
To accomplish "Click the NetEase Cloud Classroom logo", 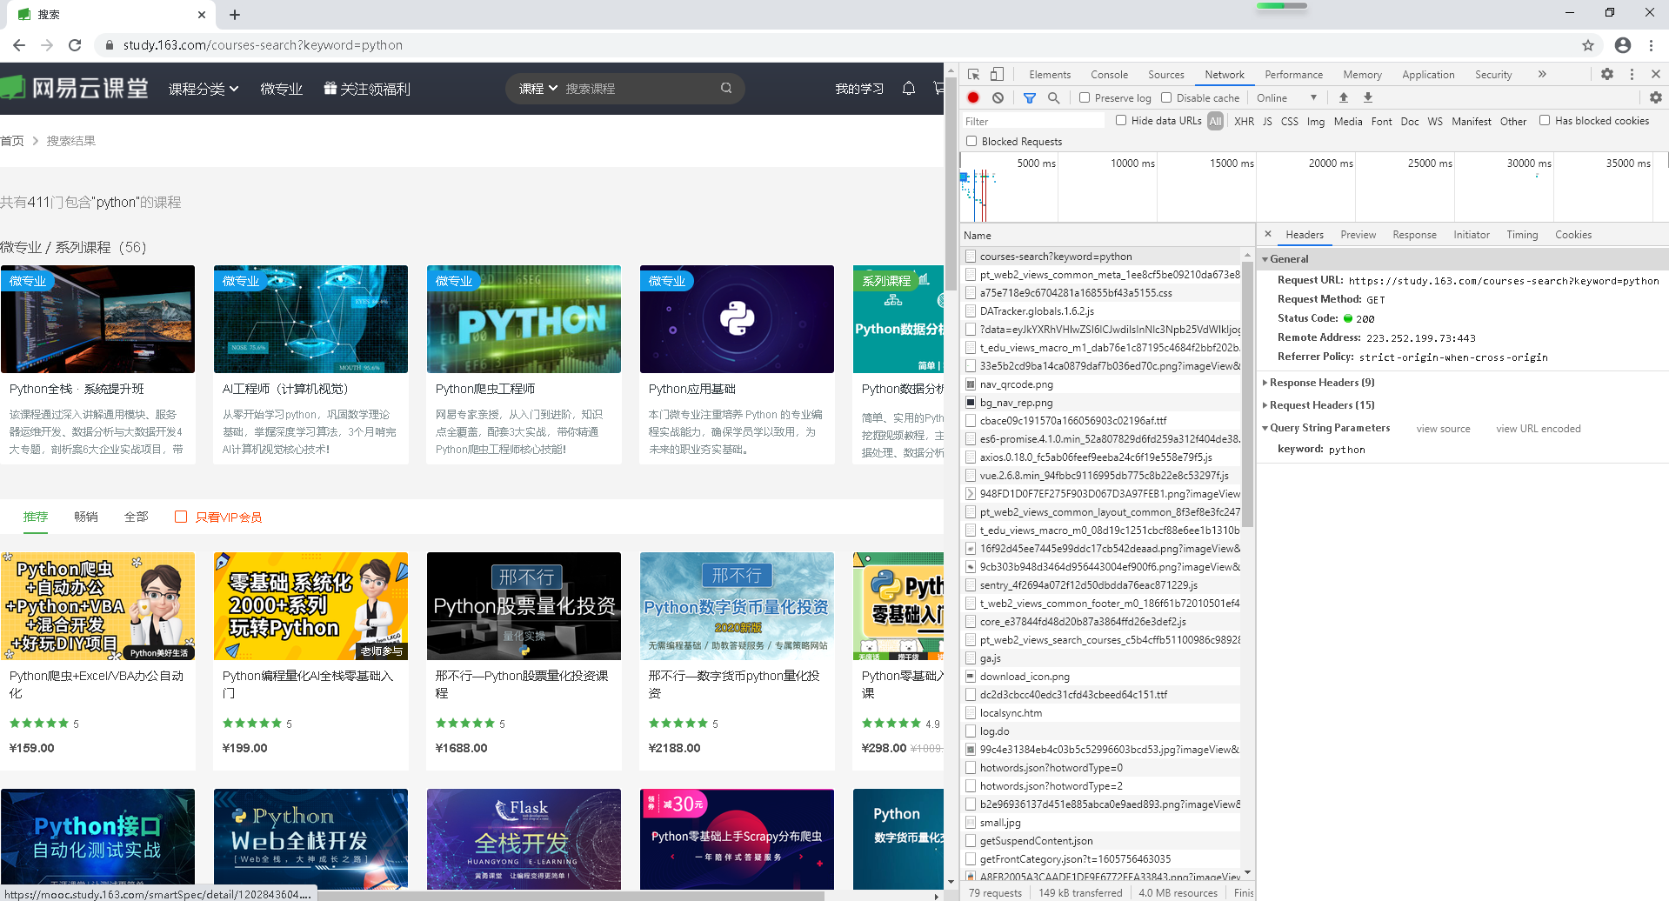I will pos(75,88).
